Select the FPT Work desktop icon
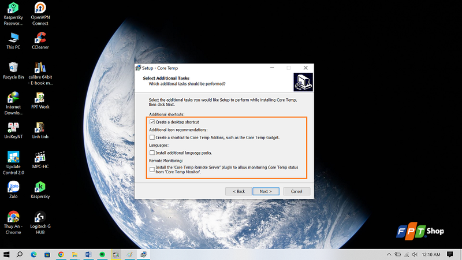Image resolution: width=462 pixels, height=260 pixels. coord(40,101)
